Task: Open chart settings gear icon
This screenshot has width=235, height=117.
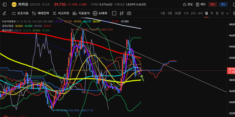Action: click(x=234, y=13)
